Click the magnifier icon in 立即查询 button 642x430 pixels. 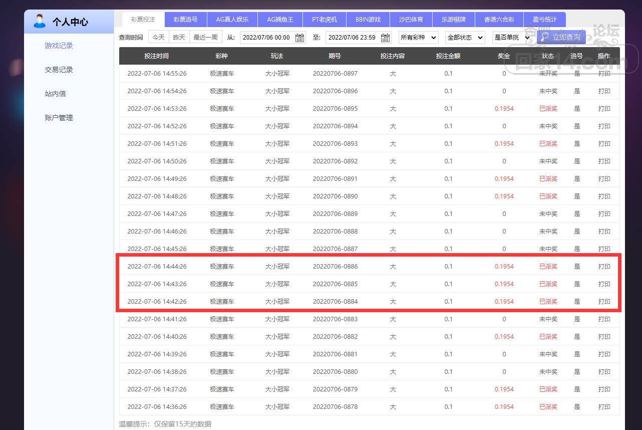coord(545,37)
